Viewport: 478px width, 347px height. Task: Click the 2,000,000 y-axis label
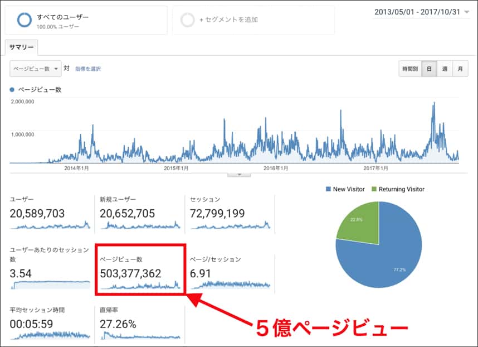22,102
